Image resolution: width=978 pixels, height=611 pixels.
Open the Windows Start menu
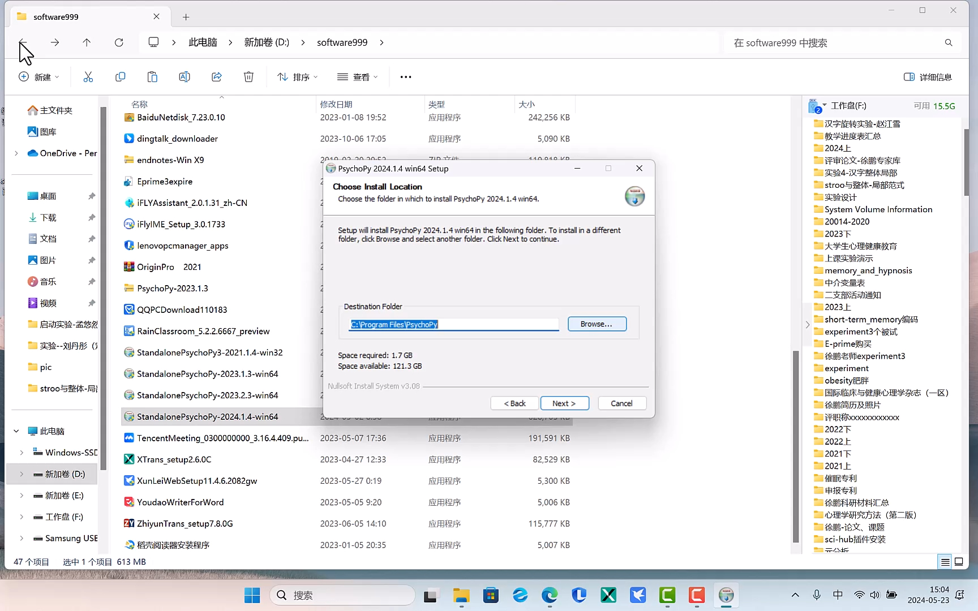pos(252,595)
